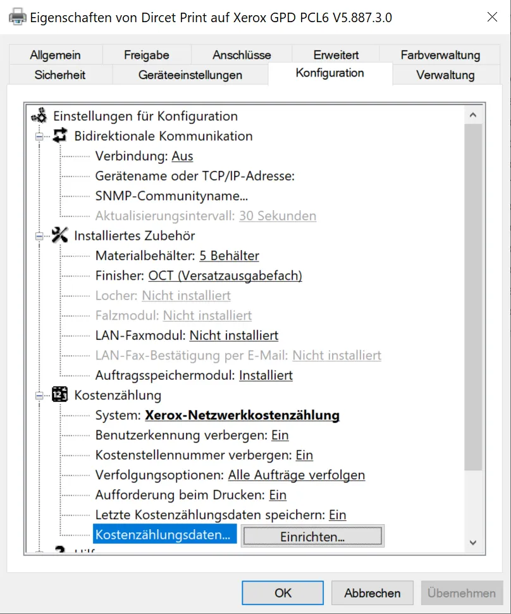
Task: Click the Installiertes Zubehör tools icon
Action: click(x=60, y=235)
